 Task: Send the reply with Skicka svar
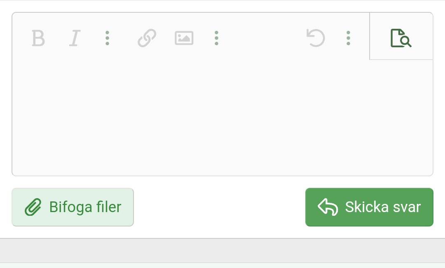[x=369, y=207]
